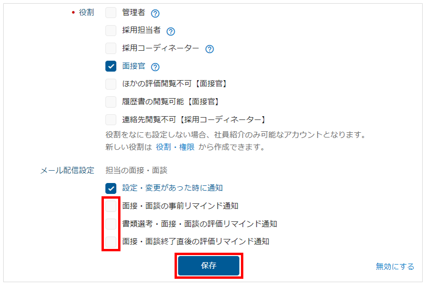Click the 無効にする link
The width and height of the screenshot is (425, 284).
coord(395,266)
